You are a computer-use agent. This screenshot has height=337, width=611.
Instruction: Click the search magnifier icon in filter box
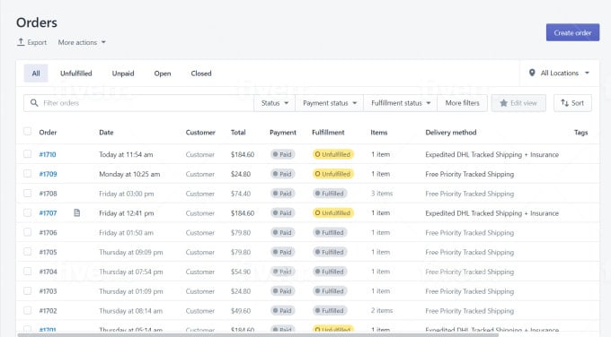point(34,102)
